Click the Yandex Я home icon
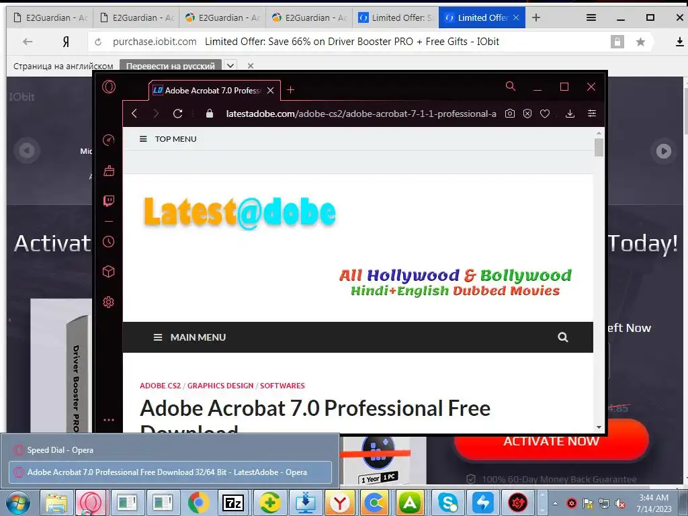This screenshot has height=516, width=688. [66, 42]
